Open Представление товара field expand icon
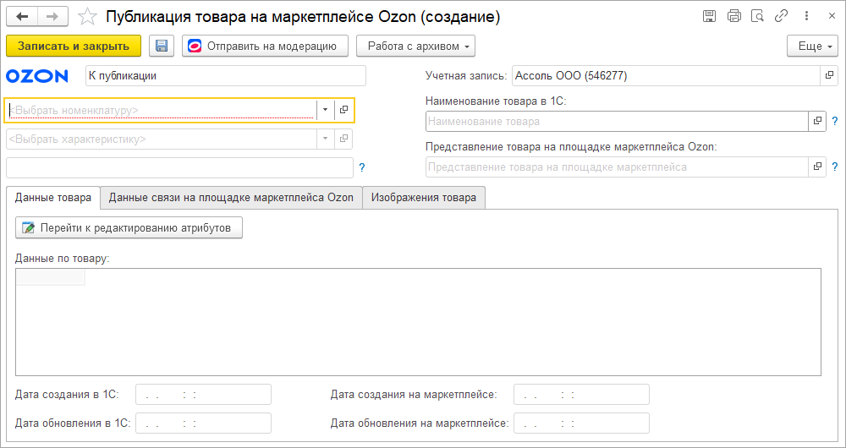The height and width of the screenshot is (448, 846). tap(817, 167)
